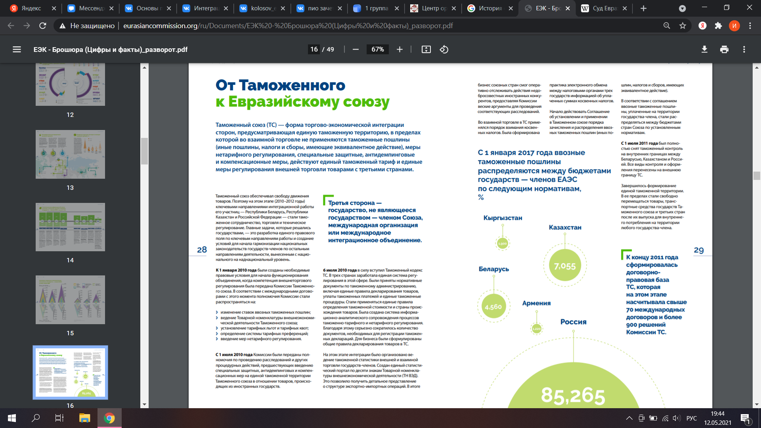The width and height of the screenshot is (761, 428).
Task: Click the document scrollbar handle
Action: [x=757, y=176]
